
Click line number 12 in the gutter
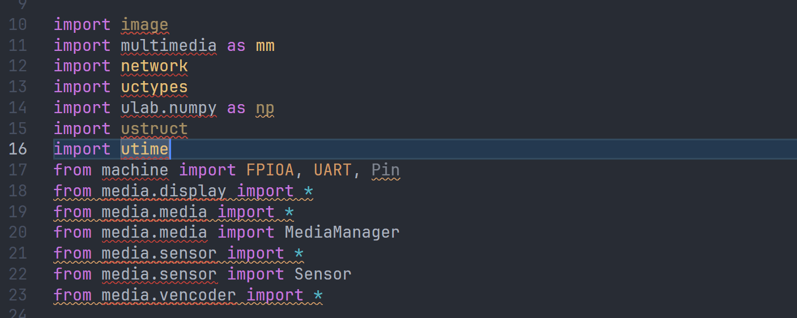(x=18, y=66)
